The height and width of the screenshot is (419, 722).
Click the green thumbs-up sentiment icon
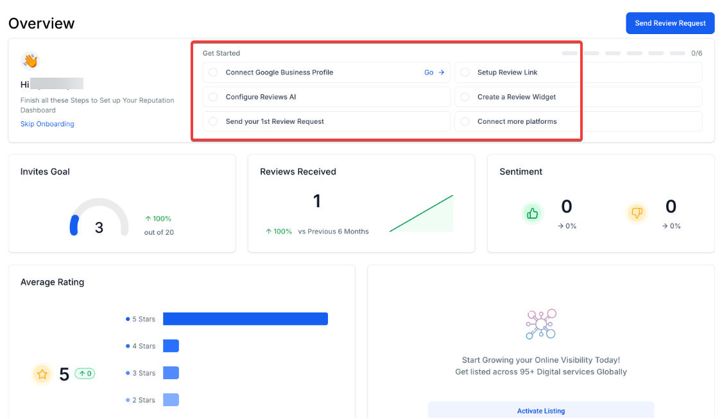pos(532,213)
